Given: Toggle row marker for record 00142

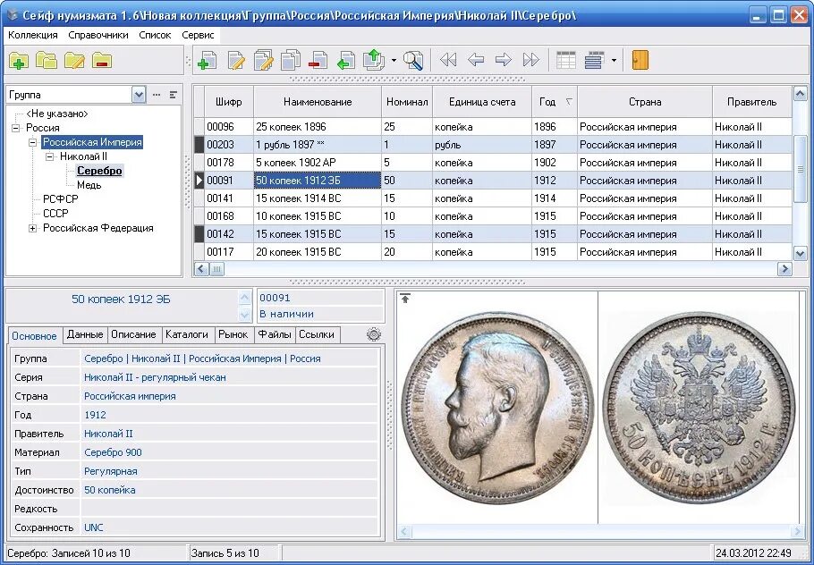Looking at the screenshot, I should click(x=199, y=234).
